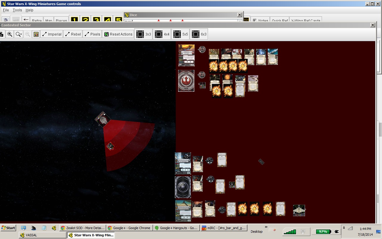Close the Dice window
382x239 pixels.
tap(240, 15)
